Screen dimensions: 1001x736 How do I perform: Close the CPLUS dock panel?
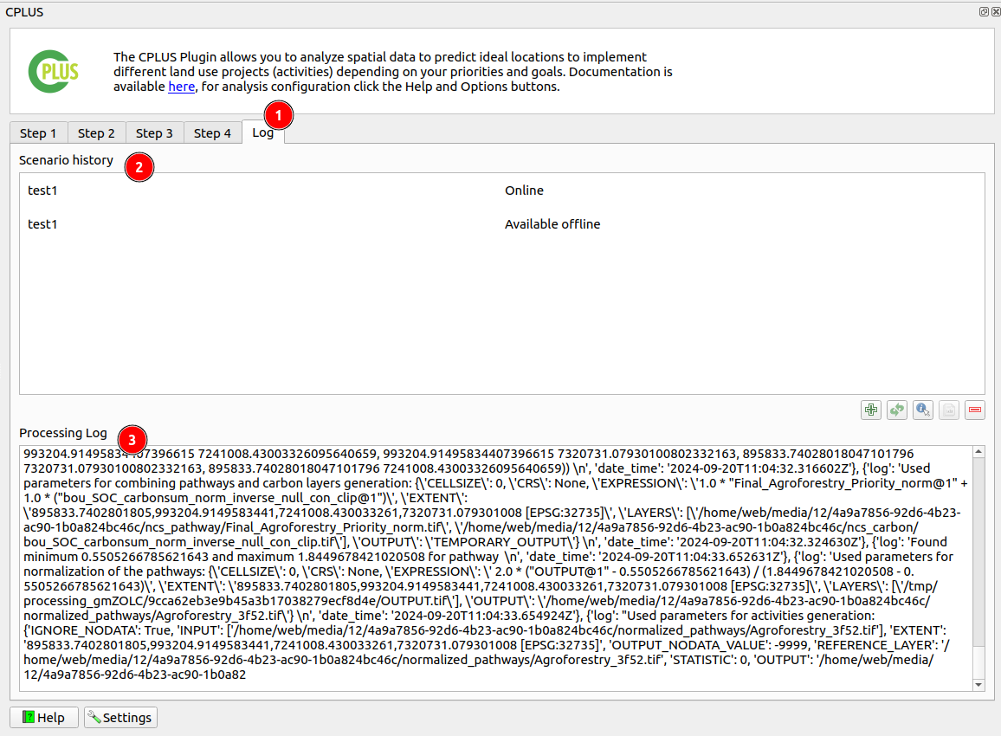(x=995, y=11)
